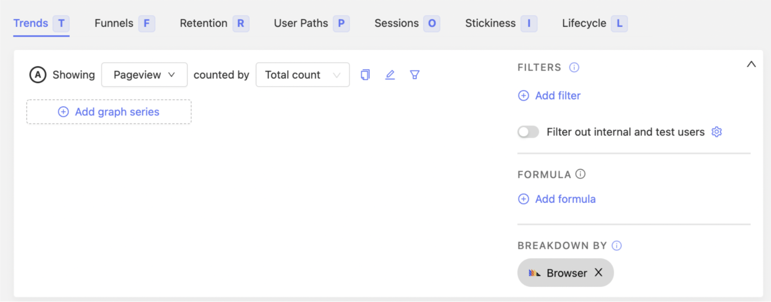The image size is (771, 302).
Task: Click the Filters info icon
Action: 574,67
